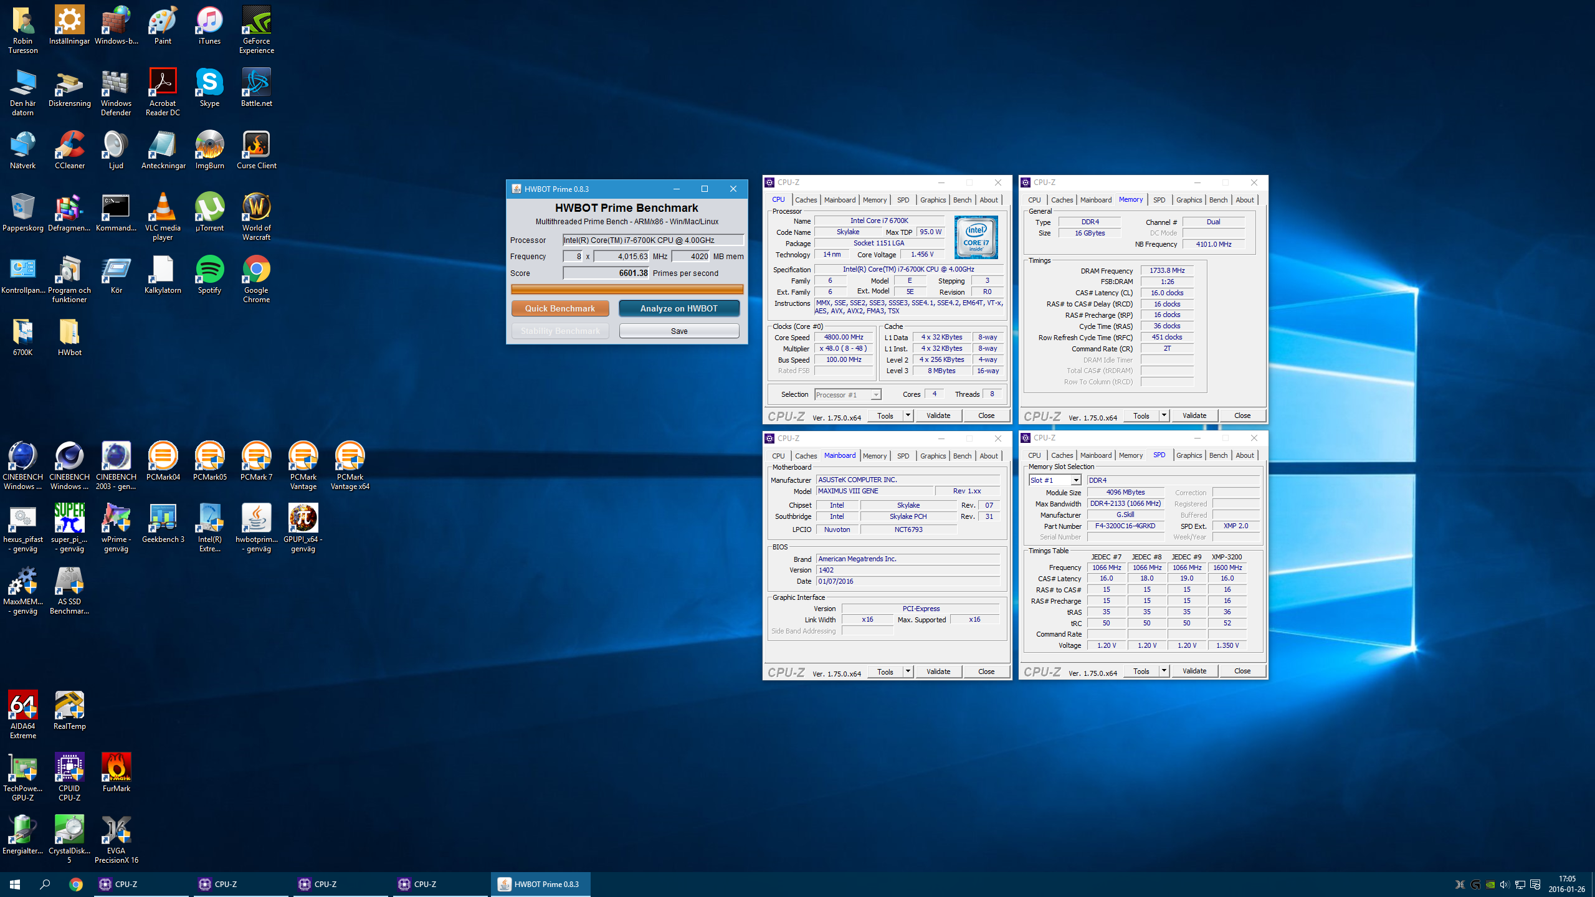Switch to HWBOT Prime 0.8.3 taskbar button
The image size is (1595, 897).
point(540,884)
